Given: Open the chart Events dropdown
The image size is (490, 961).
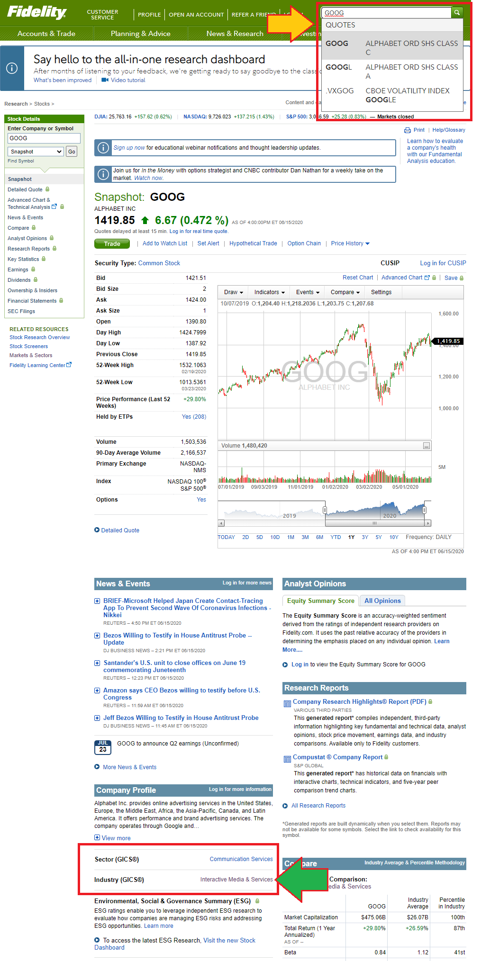Looking at the screenshot, I should 308,292.
